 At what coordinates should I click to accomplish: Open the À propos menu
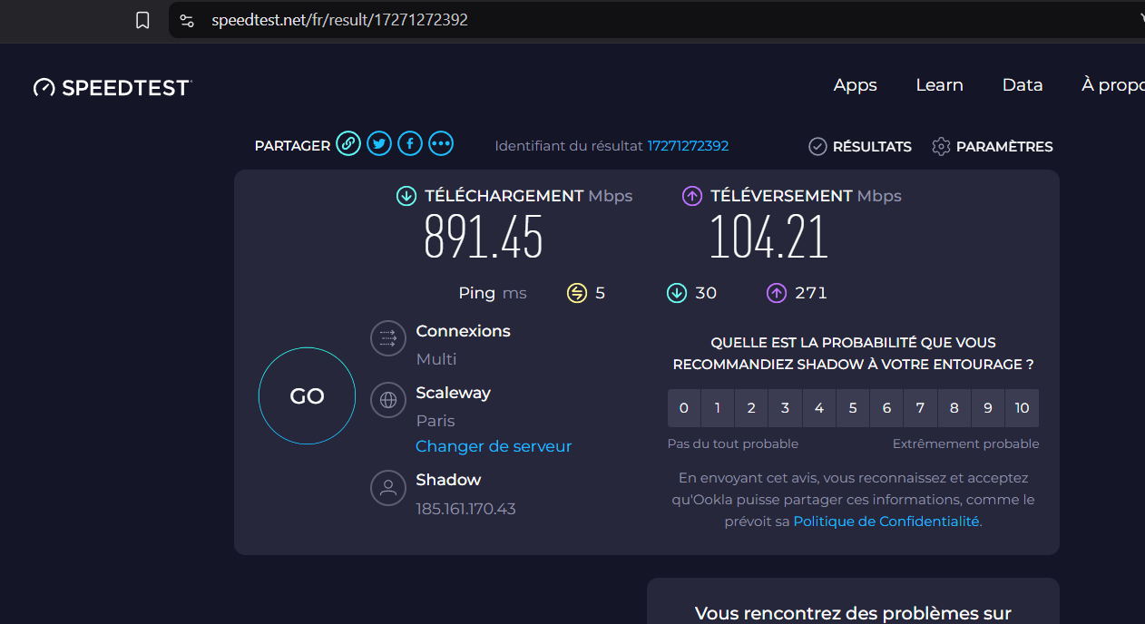(x=1113, y=85)
